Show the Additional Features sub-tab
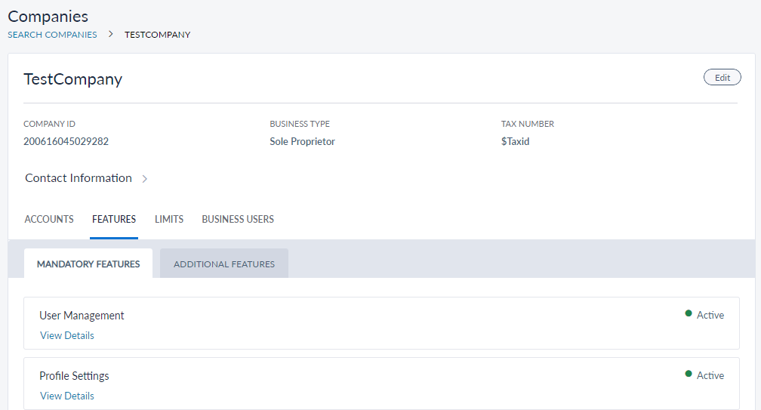761x410 pixels. pos(224,264)
